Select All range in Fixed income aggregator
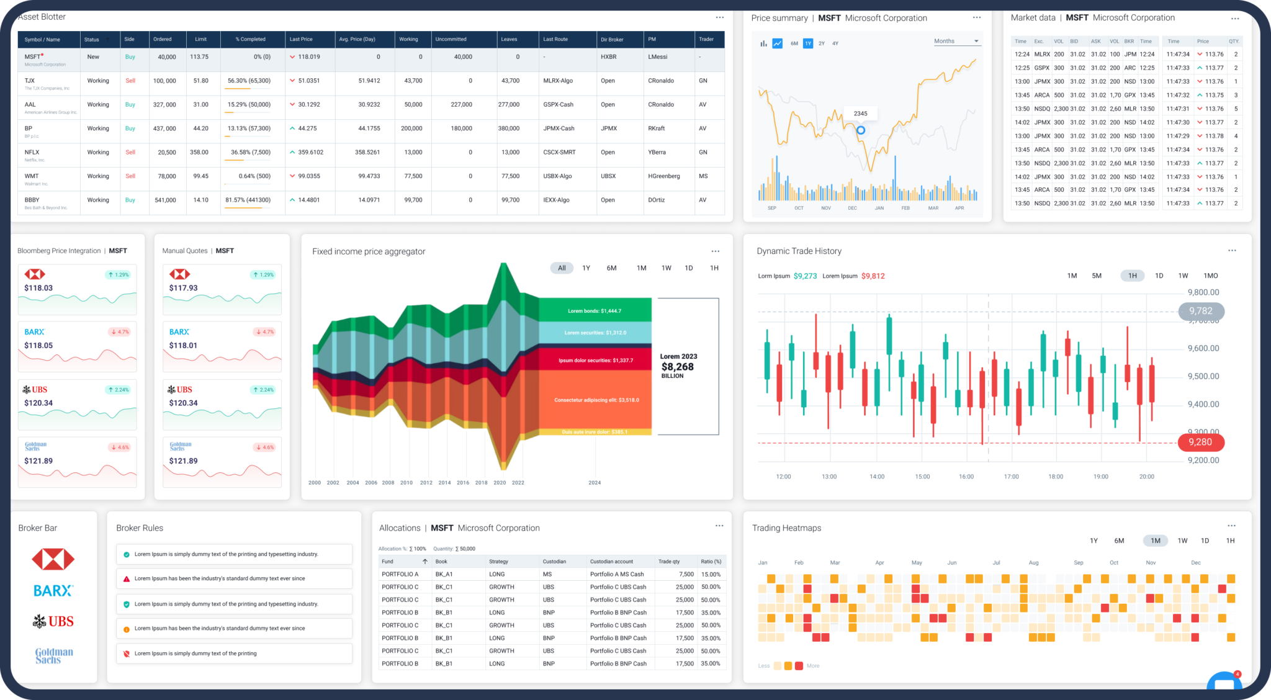Viewport: 1271px width, 700px height. (562, 268)
